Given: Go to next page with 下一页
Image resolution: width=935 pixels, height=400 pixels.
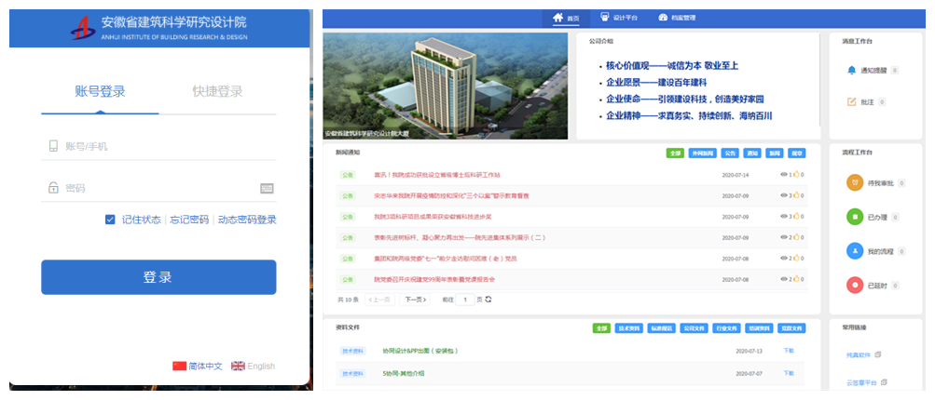Looking at the screenshot, I should [x=415, y=300].
